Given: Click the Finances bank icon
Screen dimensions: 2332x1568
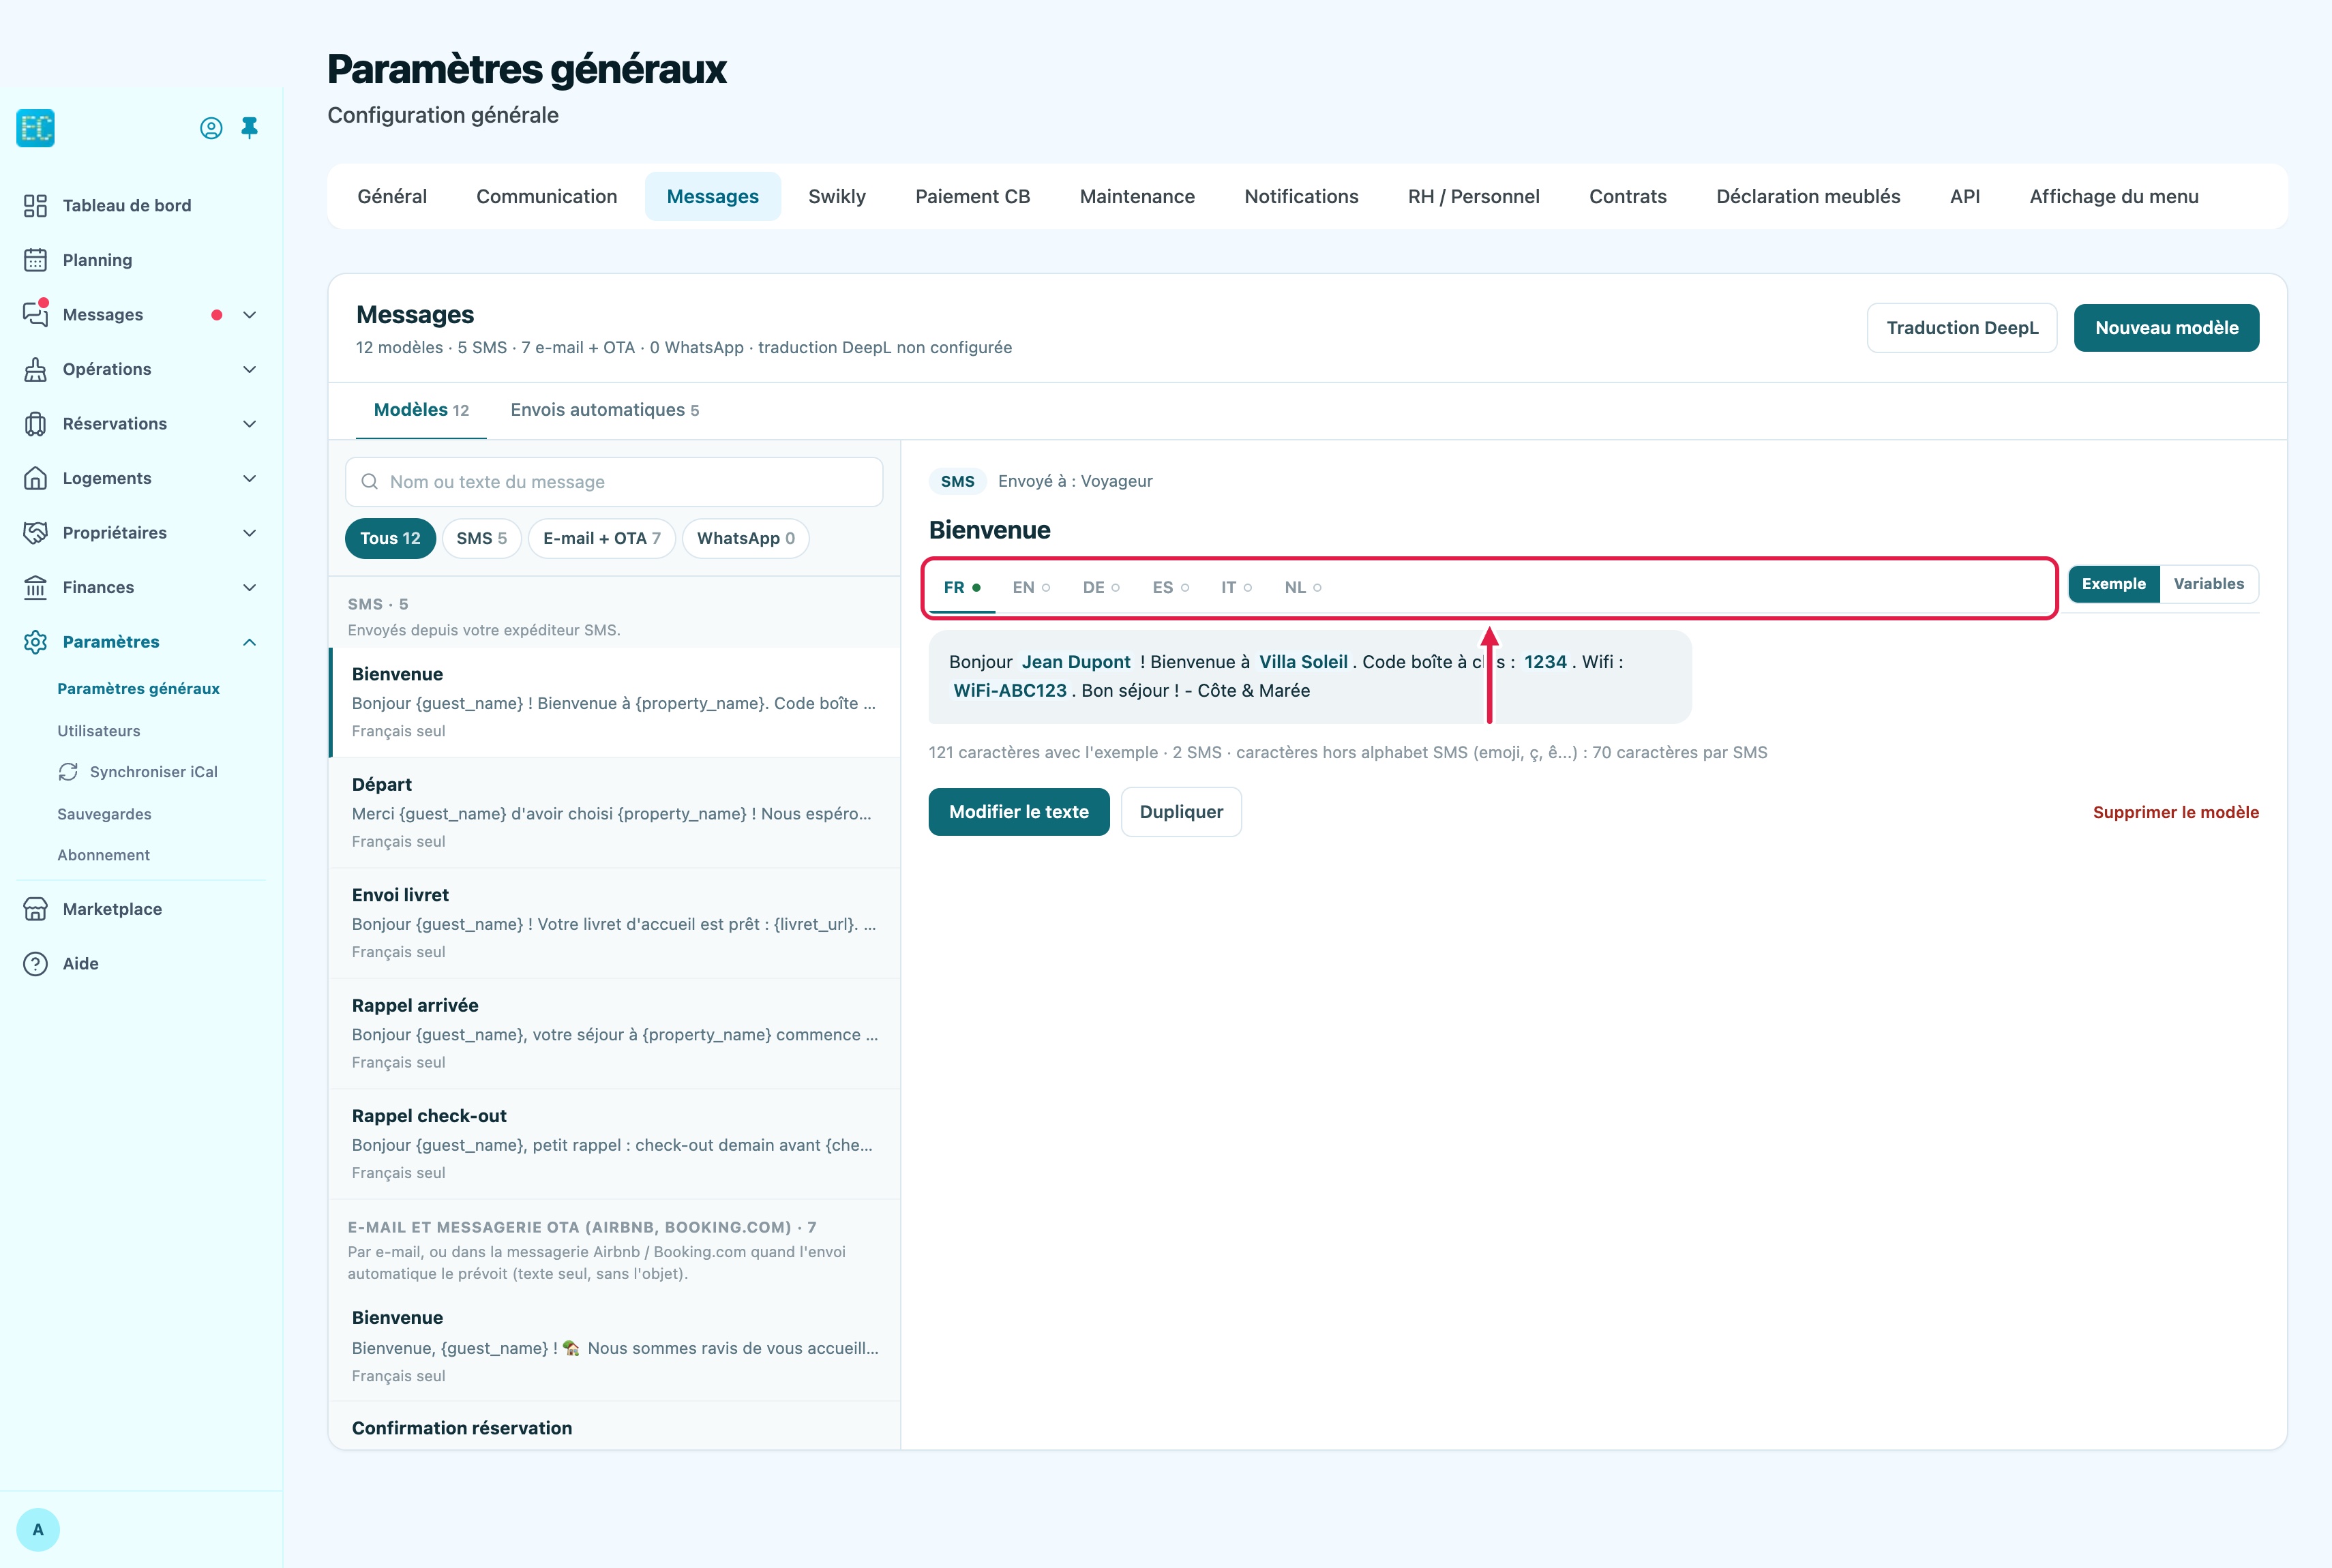Looking at the screenshot, I should [x=35, y=587].
